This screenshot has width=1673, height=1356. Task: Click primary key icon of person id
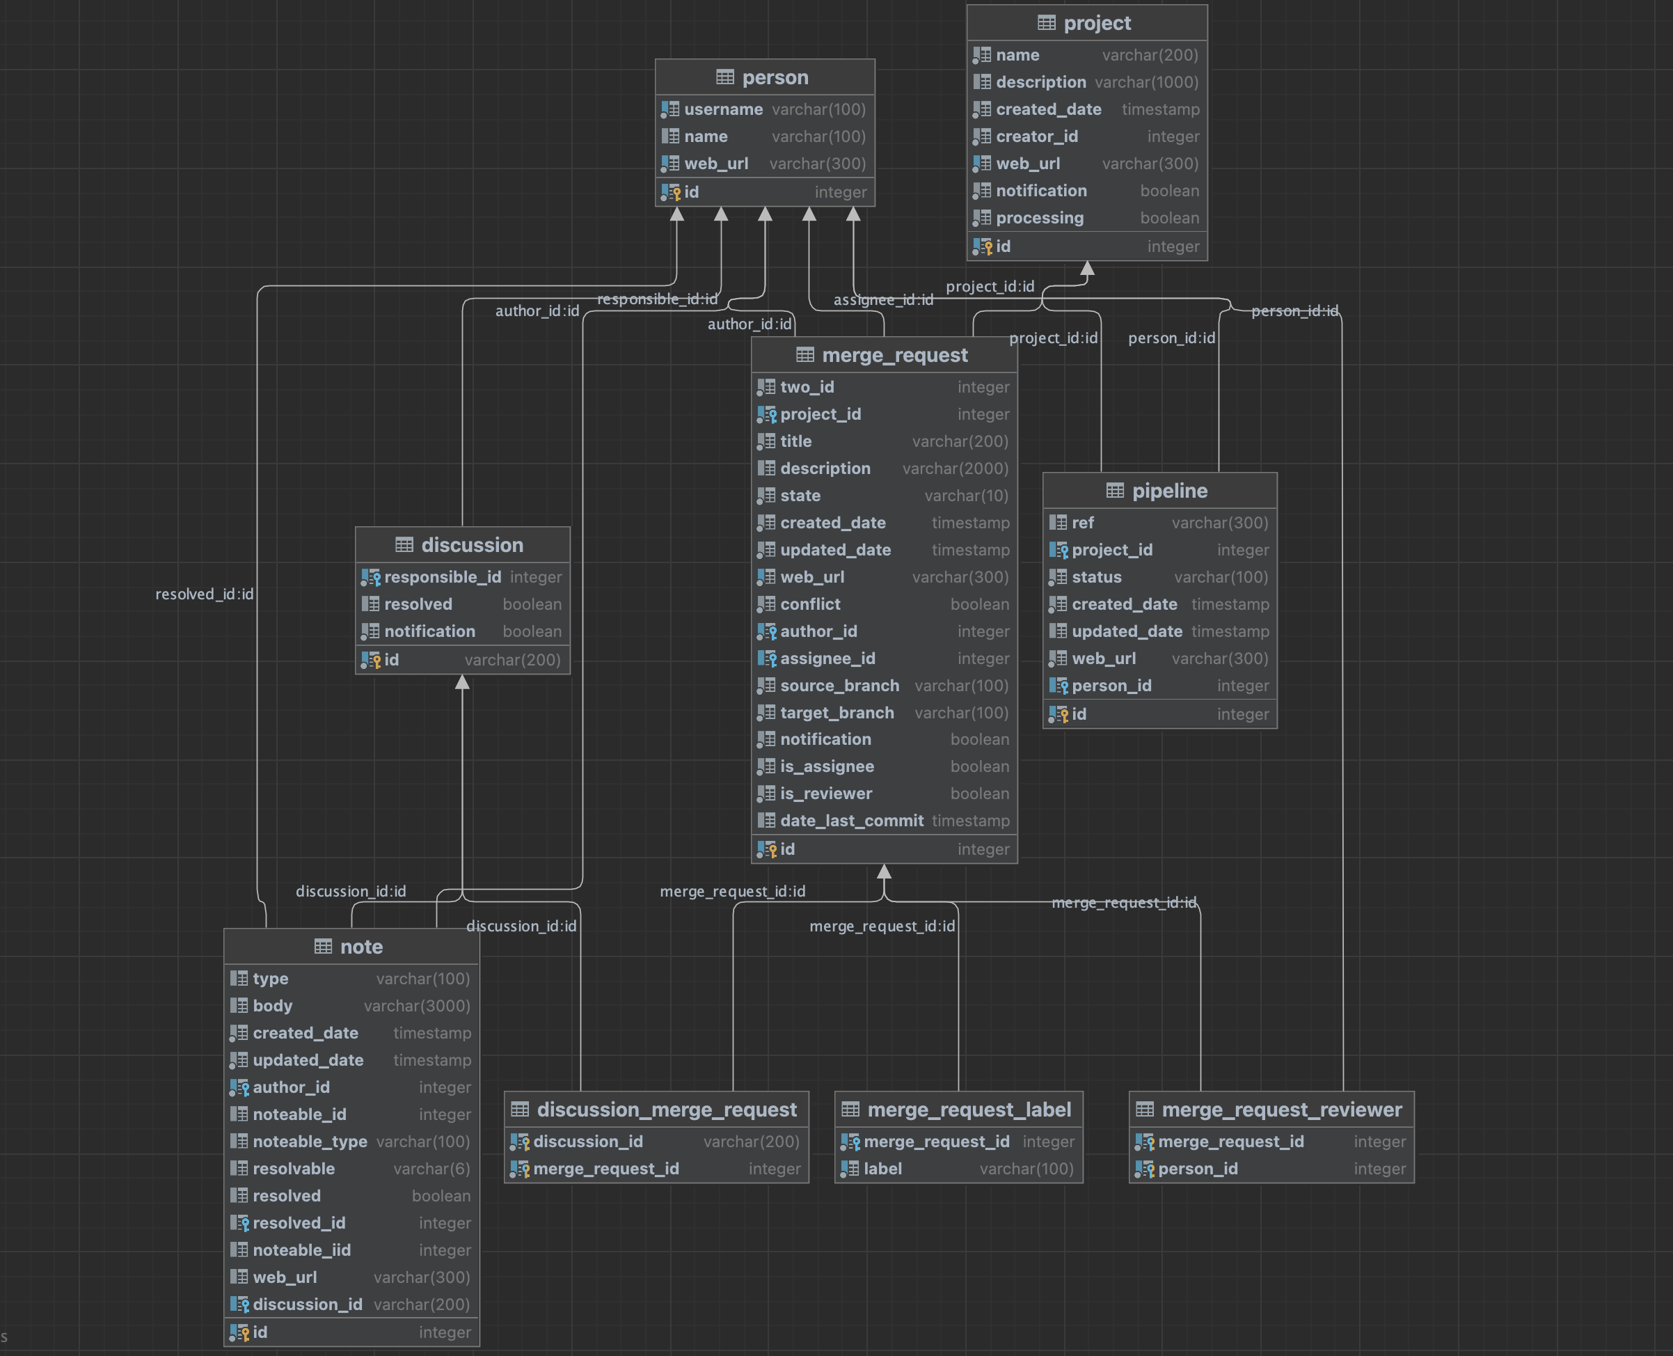pyautogui.click(x=671, y=192)
